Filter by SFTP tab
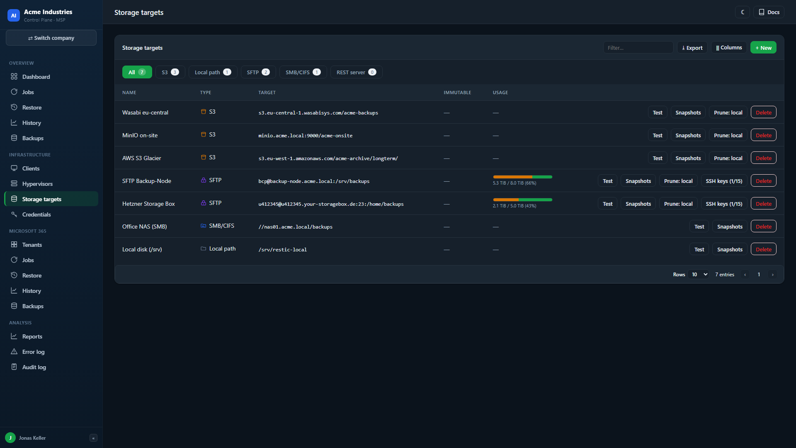 258,72
